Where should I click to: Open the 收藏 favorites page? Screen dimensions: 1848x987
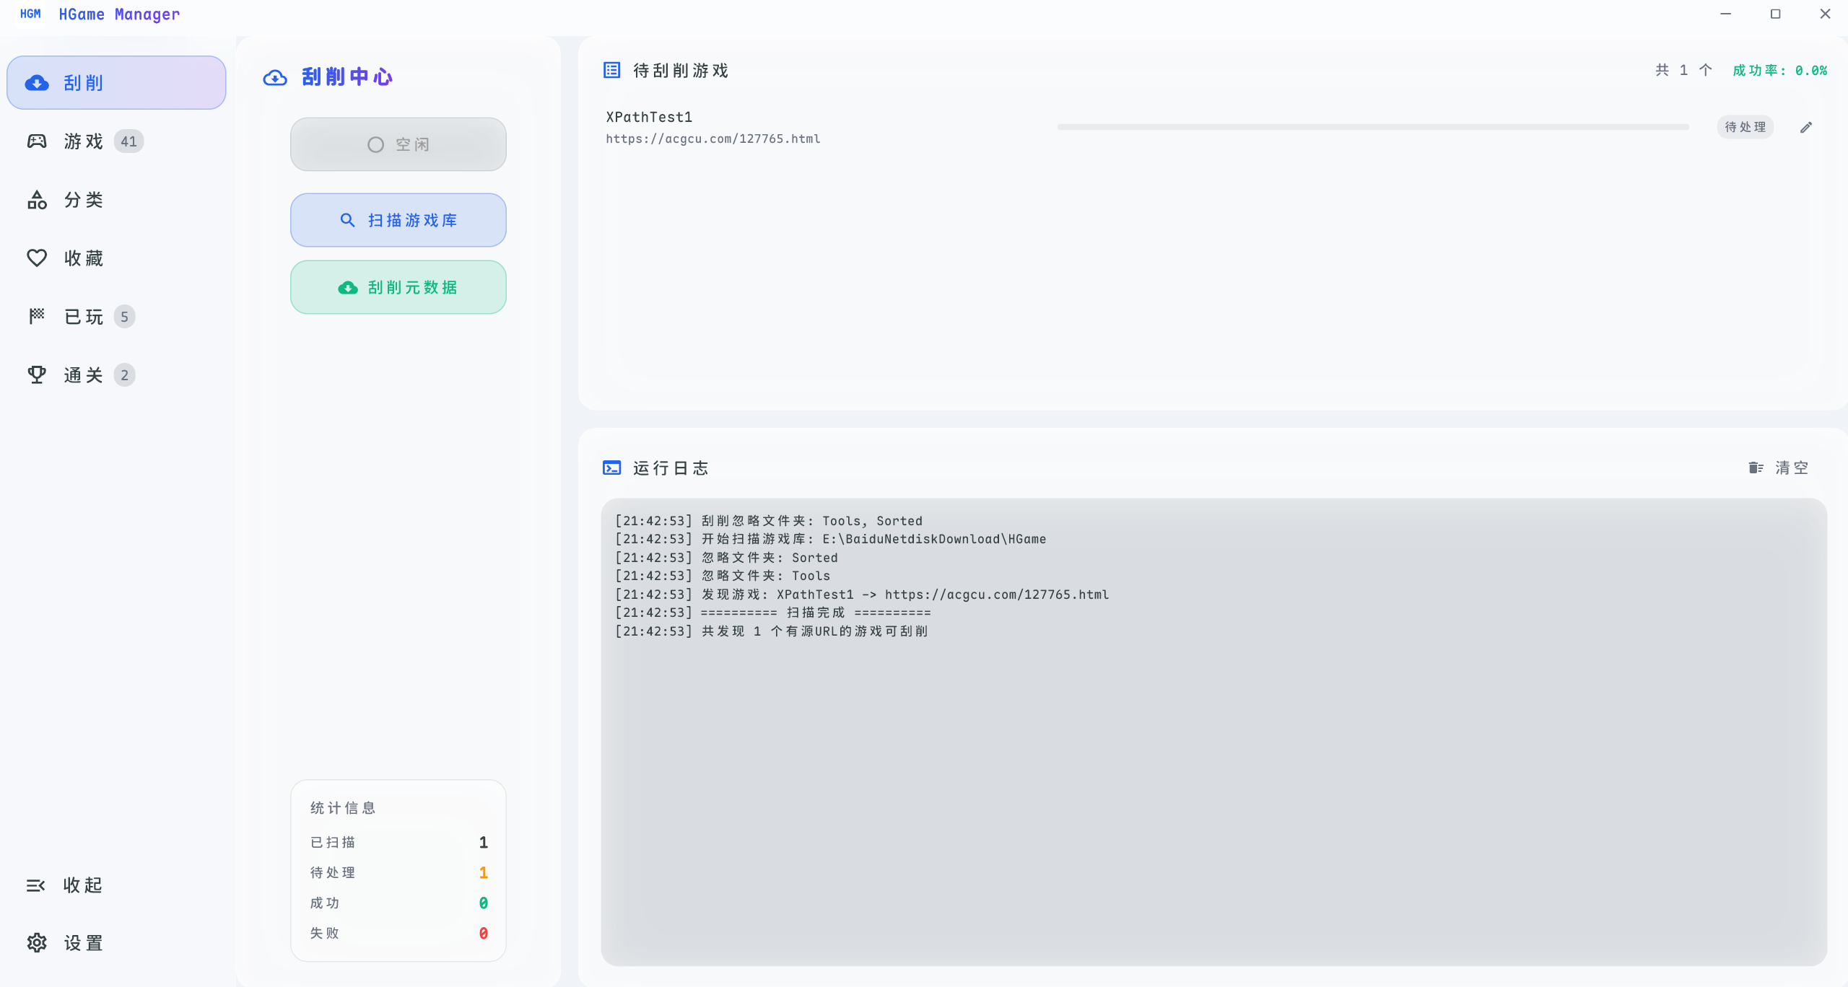[x=116, y=258]
